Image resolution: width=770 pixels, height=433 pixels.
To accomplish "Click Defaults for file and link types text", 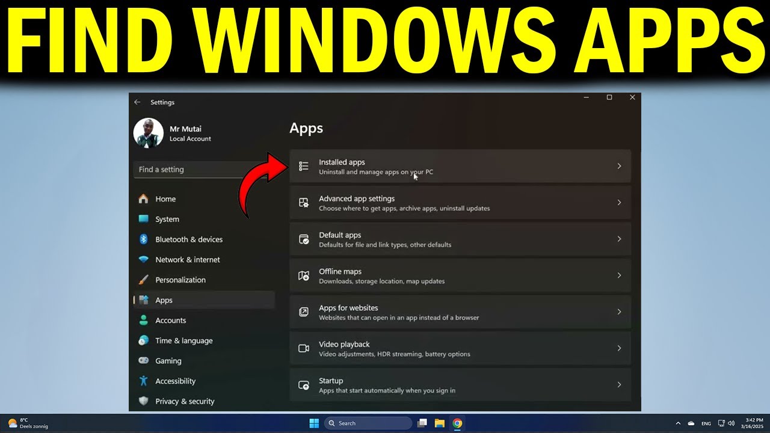I will point(385,245).
